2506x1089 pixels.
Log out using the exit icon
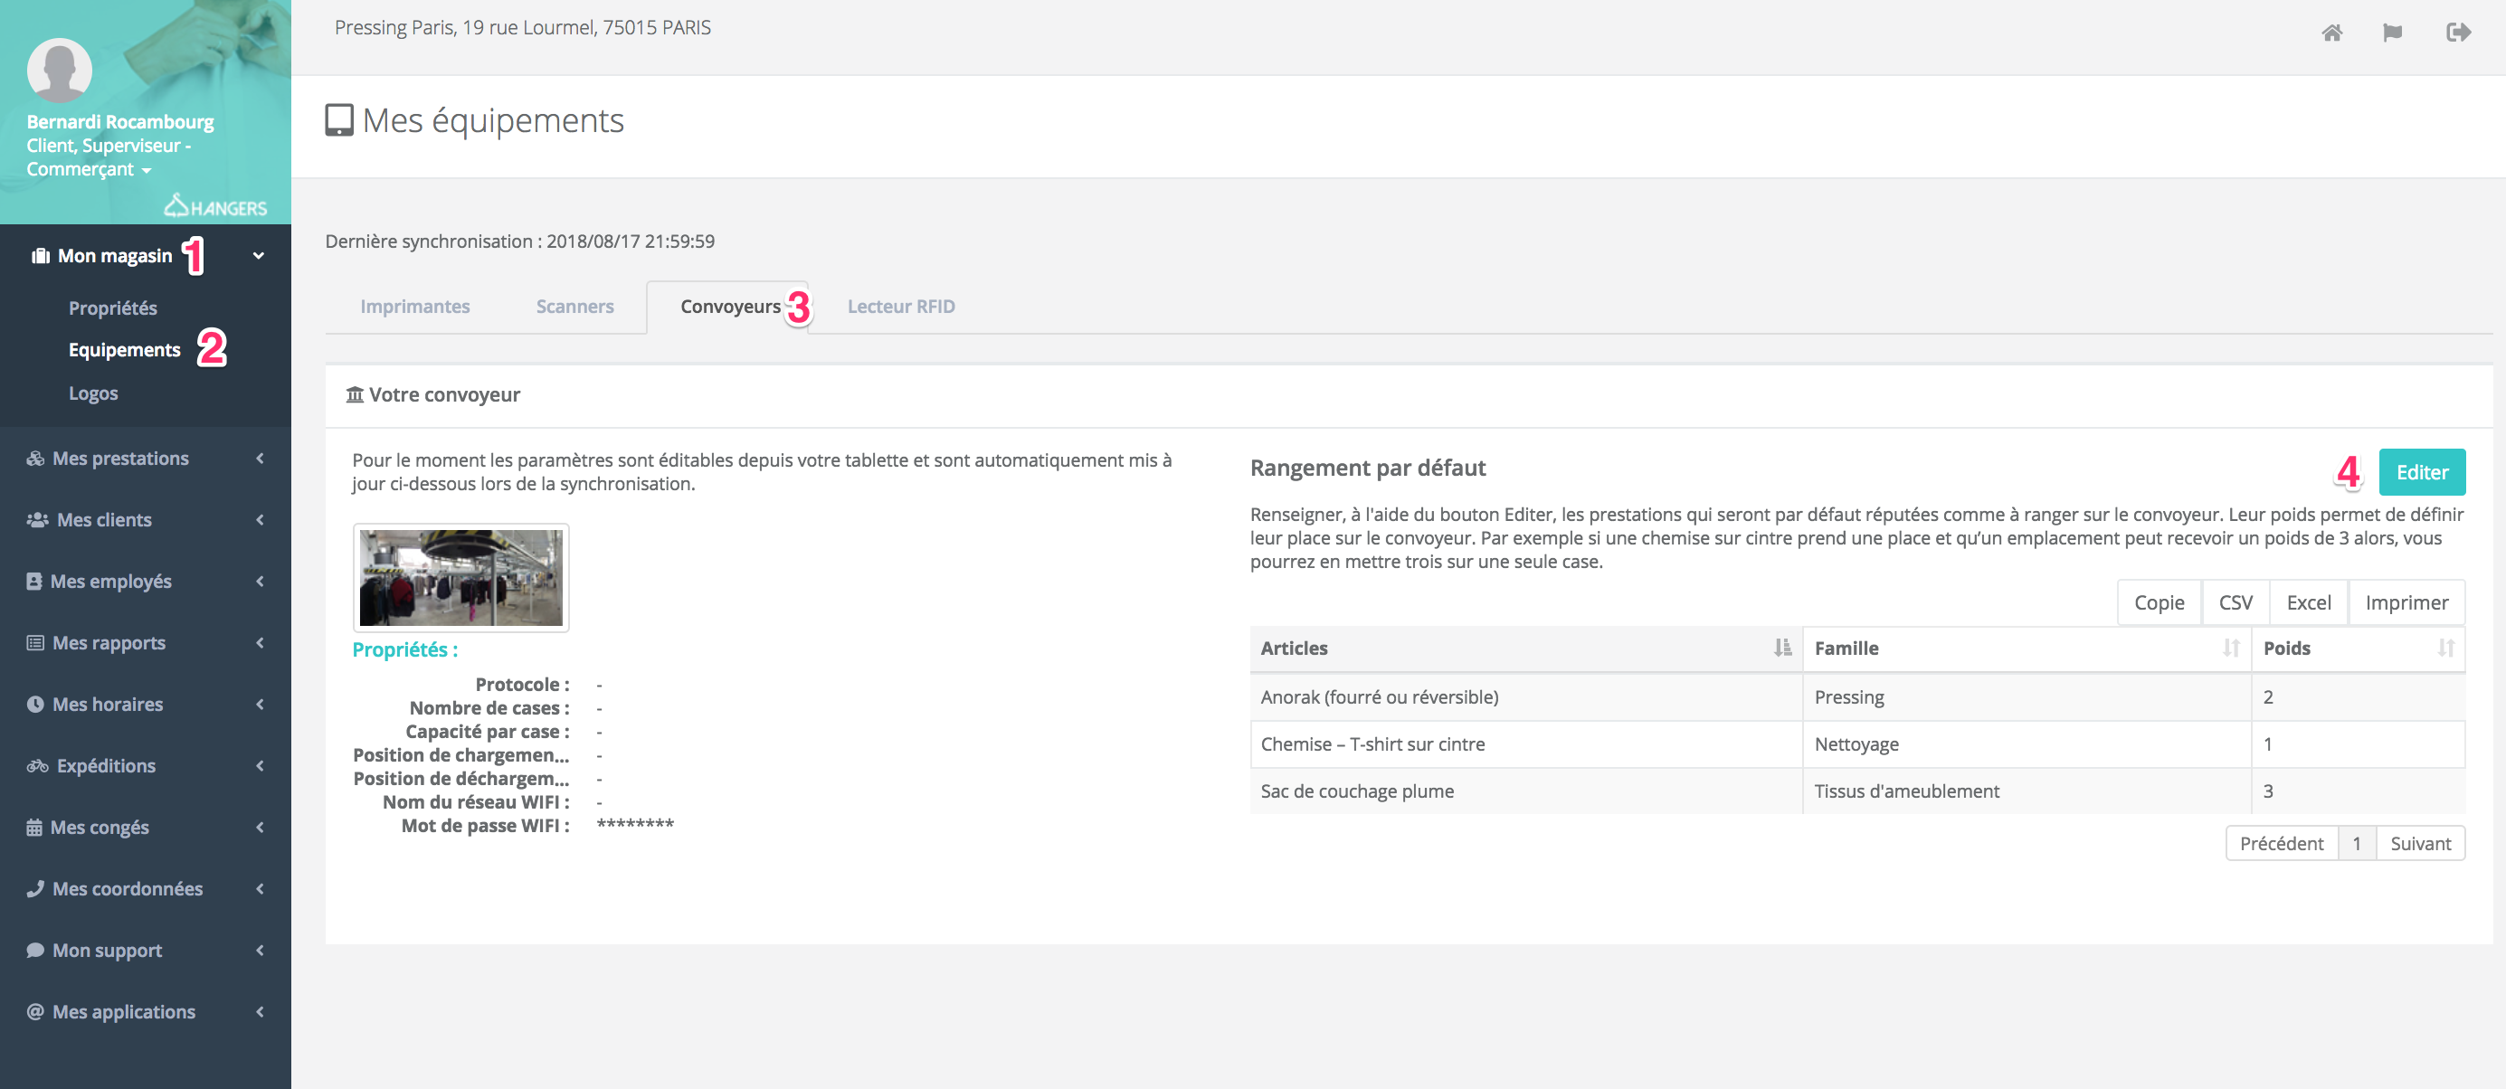(x=2458, y=33)
